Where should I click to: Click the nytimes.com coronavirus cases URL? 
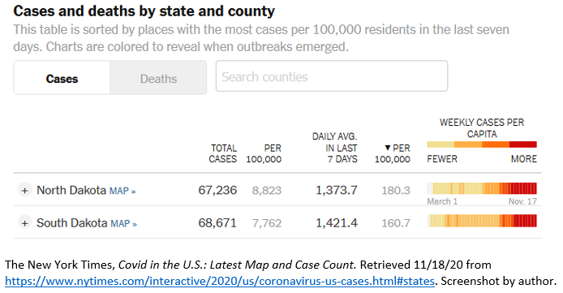click(x=220, y=281)
